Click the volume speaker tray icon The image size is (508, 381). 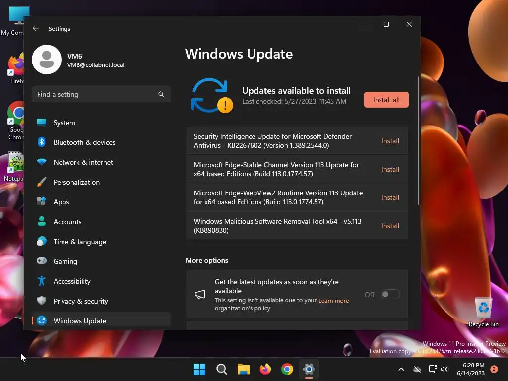pyautogui.click(x=444, y=369)
